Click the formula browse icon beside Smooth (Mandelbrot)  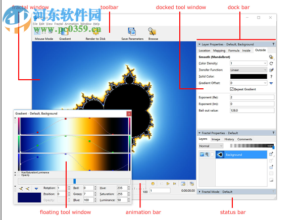[271, 57]
